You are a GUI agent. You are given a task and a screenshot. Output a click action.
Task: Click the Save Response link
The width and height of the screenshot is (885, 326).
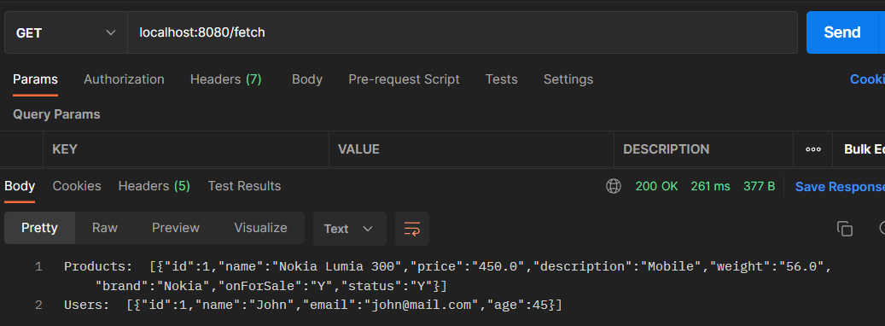pyautogui.click(x=840, y=186)
